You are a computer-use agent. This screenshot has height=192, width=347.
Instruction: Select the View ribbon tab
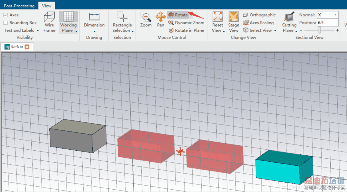(47, 6)
